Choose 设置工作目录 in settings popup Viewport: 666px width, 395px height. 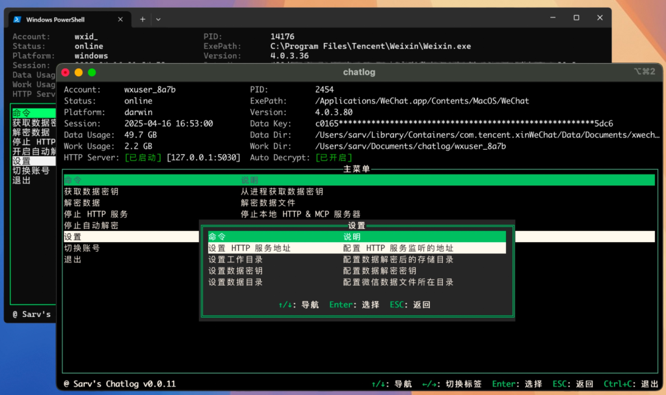pyautogui.click(x=235, y=260)
